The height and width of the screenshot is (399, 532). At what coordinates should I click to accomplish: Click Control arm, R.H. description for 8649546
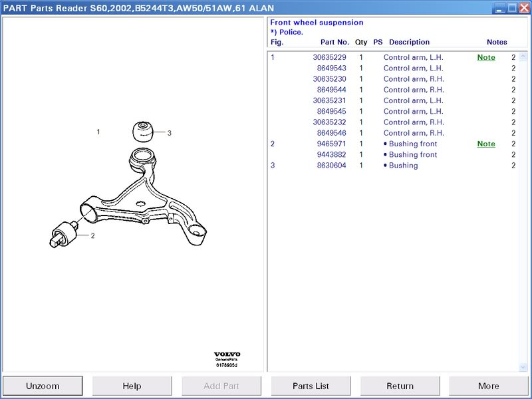(414, 133)
